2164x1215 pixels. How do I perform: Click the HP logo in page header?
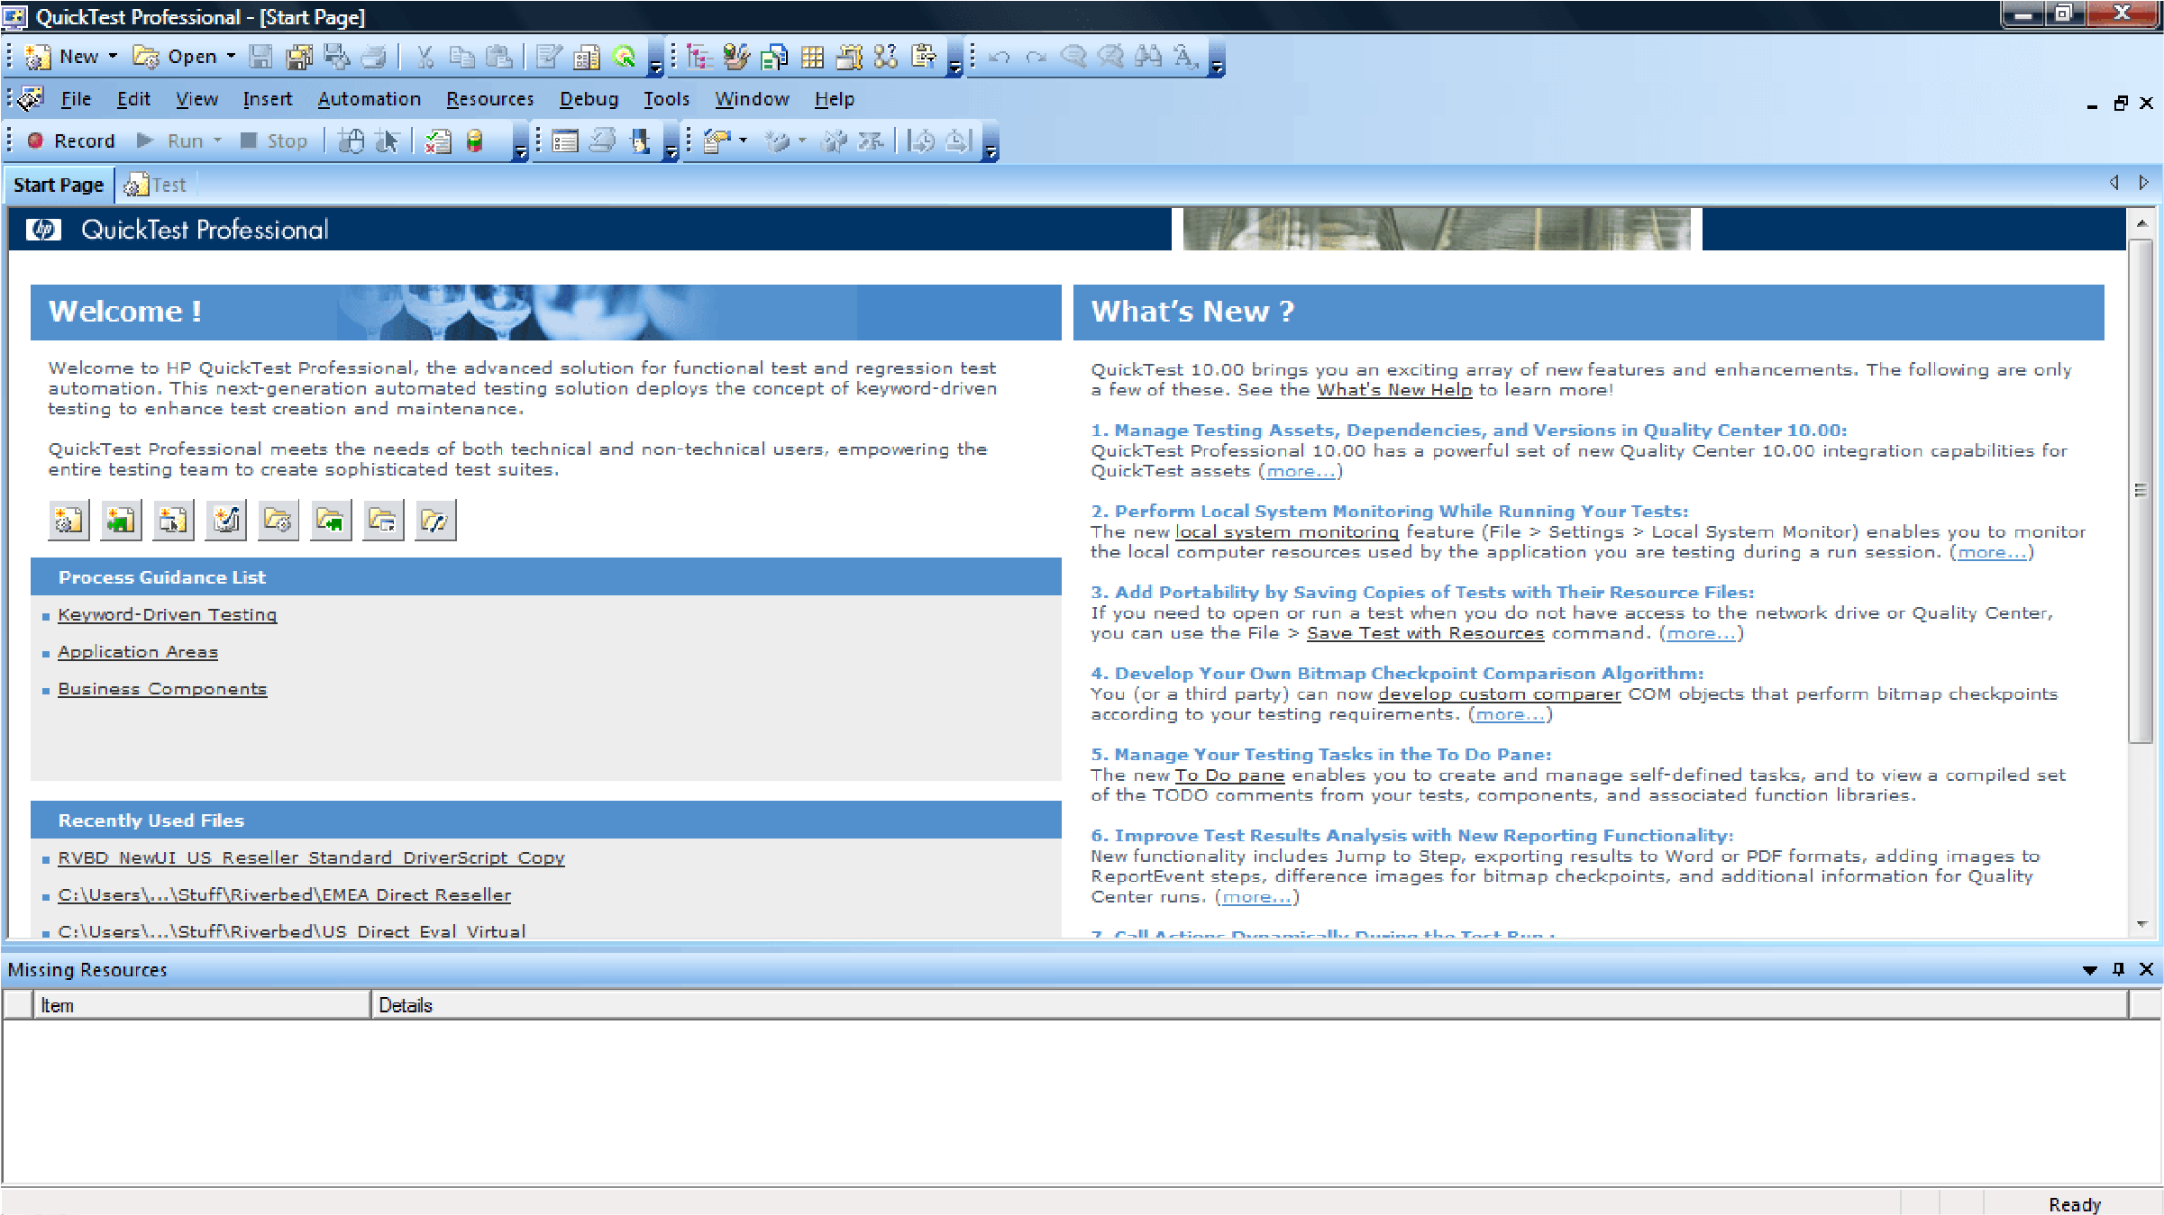point(43,230)
